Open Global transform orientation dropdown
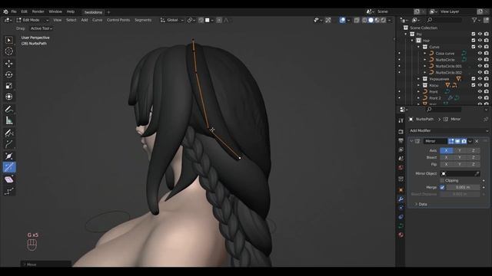 coord(172,20)
